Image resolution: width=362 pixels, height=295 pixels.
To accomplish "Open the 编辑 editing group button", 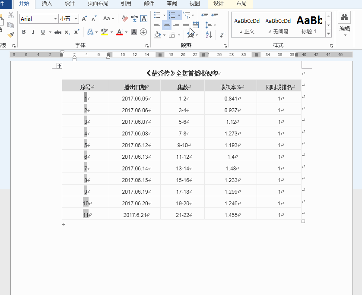I will point(344,24).
